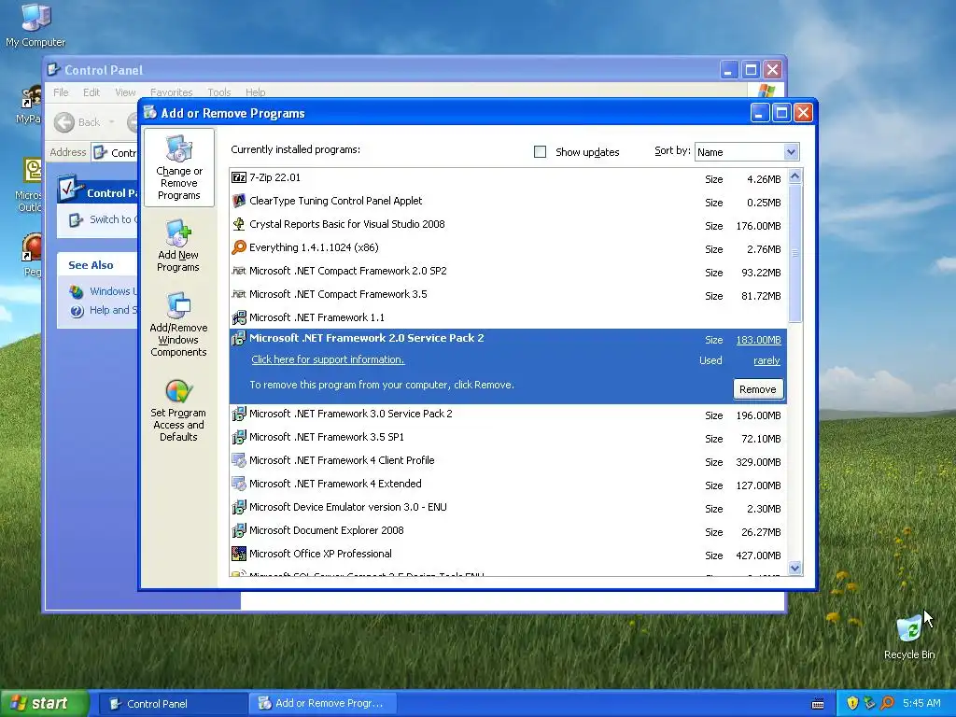This screenshot has width=956, height=717.
Task: Open Add/Remove Windows Components
Action: [x=178, y=324]
